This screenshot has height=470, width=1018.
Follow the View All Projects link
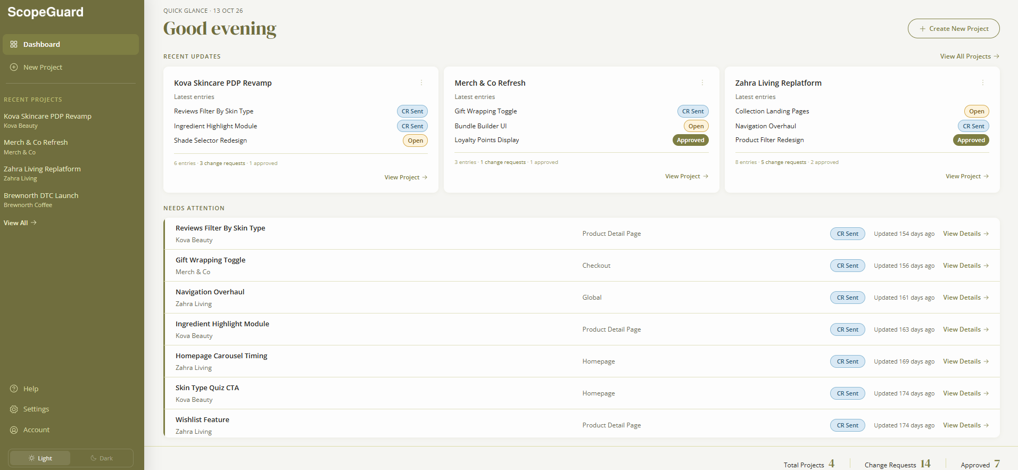pos(970,56)
